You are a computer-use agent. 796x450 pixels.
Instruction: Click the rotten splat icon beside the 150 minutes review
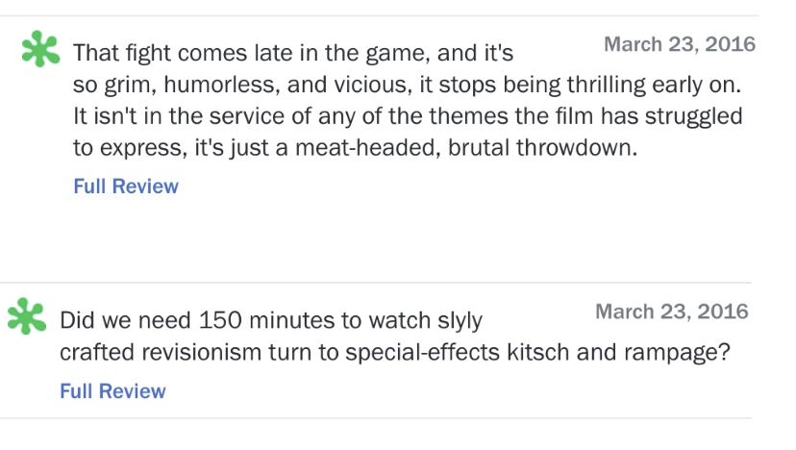point(26,318)
